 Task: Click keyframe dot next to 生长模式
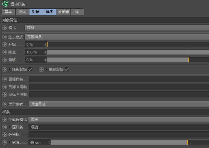tap(5, 37)
